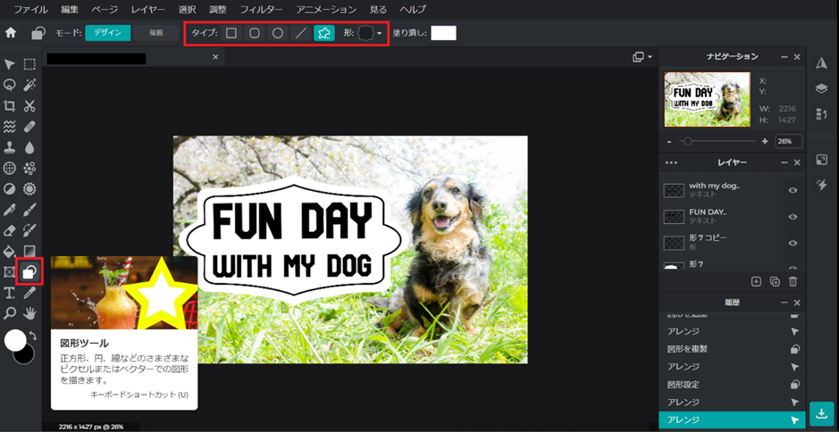This screenshot has height=432, width=839.
Task: Select the Crop tool
Action: click(x=9, y=105)
